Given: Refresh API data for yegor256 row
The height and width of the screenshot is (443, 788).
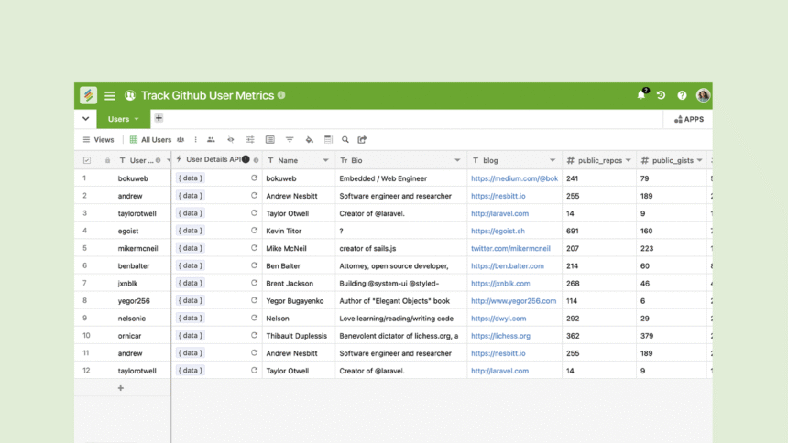Looking at the screenshot, I should point(255,300).
